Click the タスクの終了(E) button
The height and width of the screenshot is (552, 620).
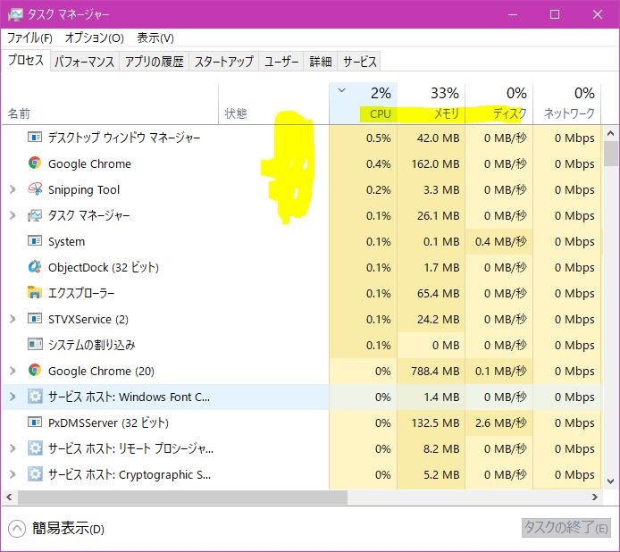click(x=566, y=528)
